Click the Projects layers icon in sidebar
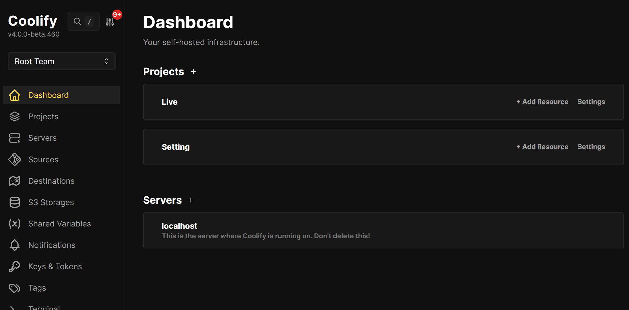Image resolution: width=629 pixels, height=310 pixels. (x=15, y=116)
